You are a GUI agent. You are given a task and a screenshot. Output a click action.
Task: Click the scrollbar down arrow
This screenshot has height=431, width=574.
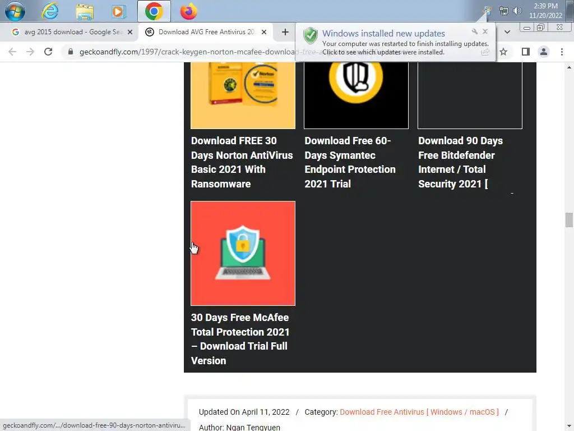coord(569,426)
